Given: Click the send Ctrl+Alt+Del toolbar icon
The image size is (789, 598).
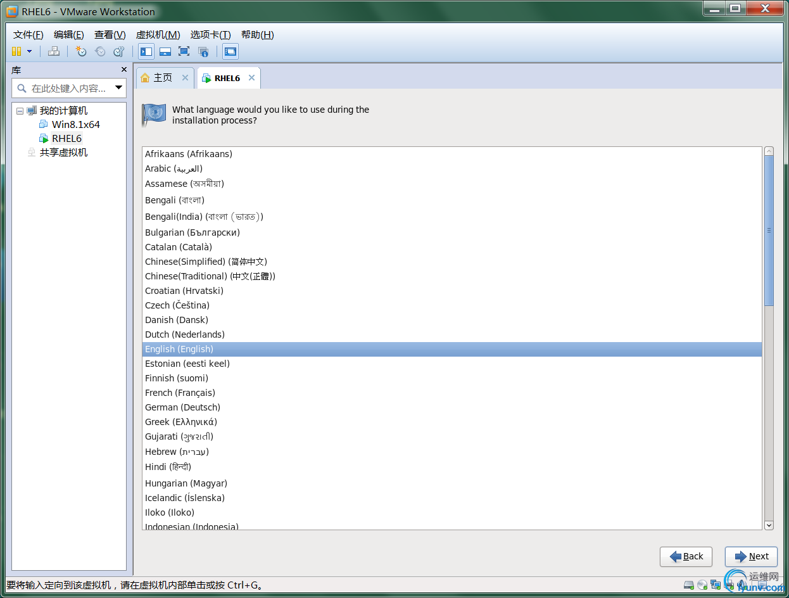Looking at the screenshot, I should 54,51.
